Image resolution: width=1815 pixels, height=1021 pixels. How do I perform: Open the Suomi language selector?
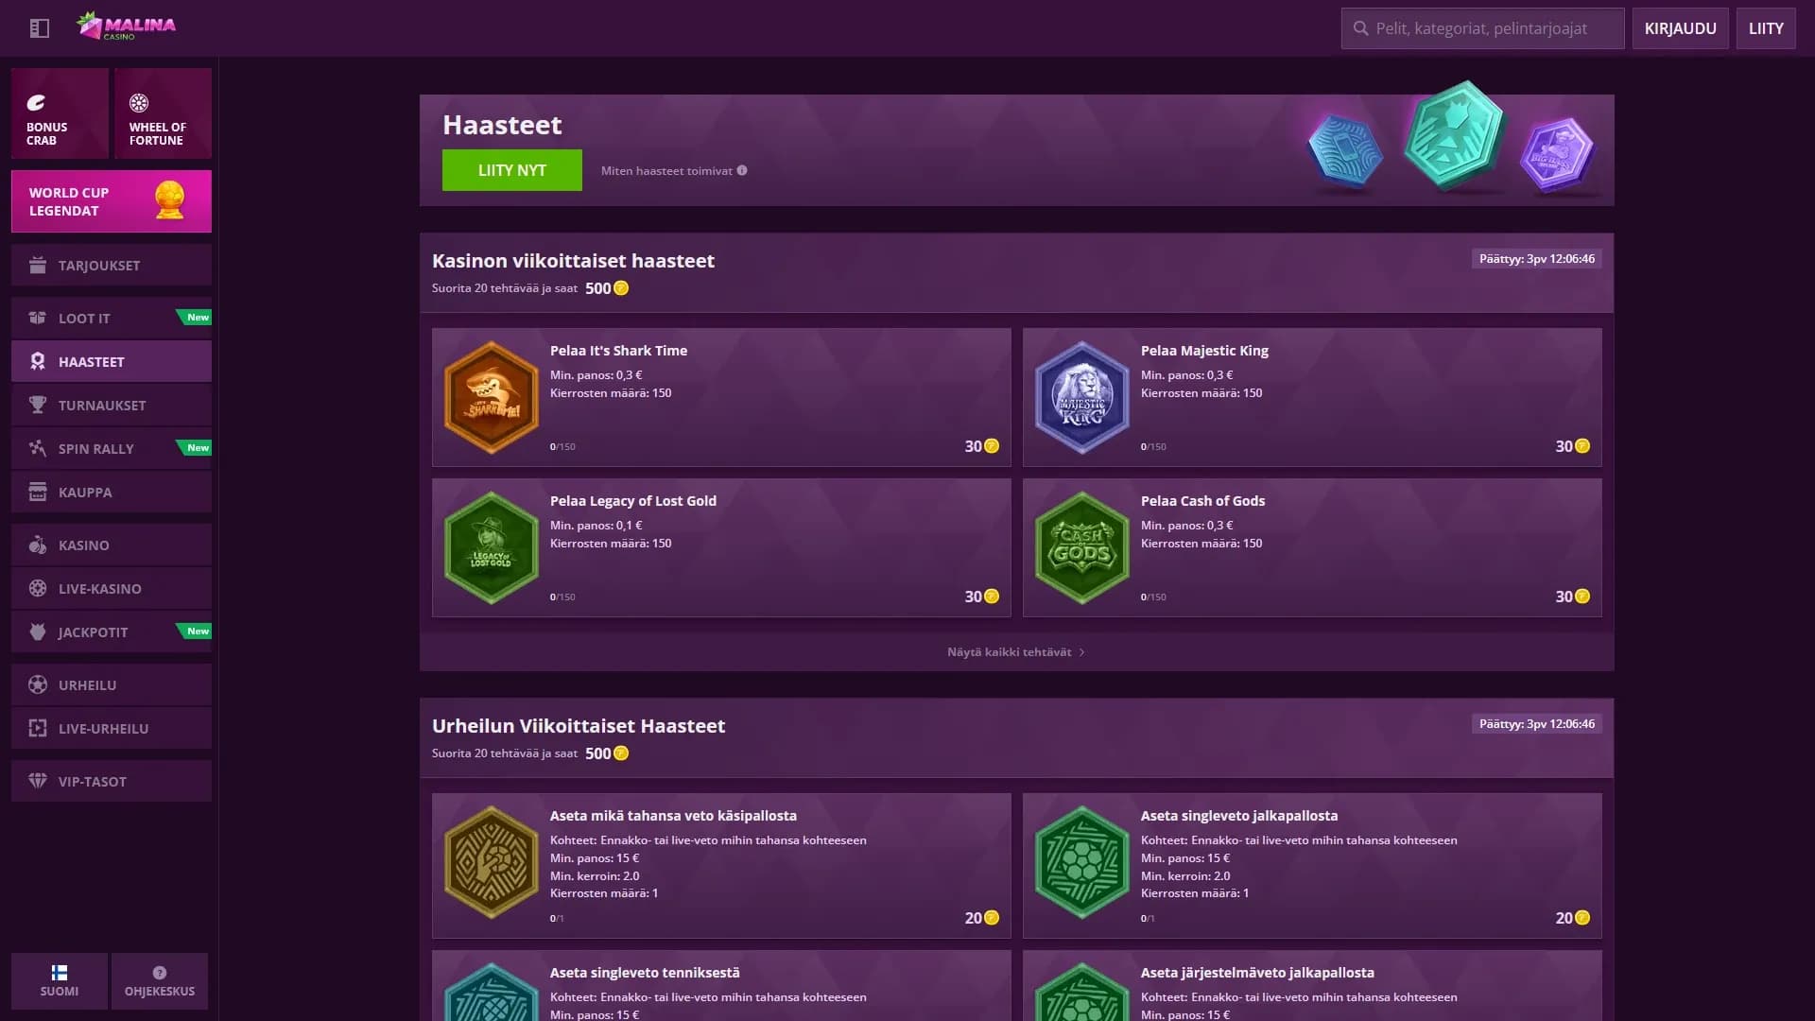[60, 981]
